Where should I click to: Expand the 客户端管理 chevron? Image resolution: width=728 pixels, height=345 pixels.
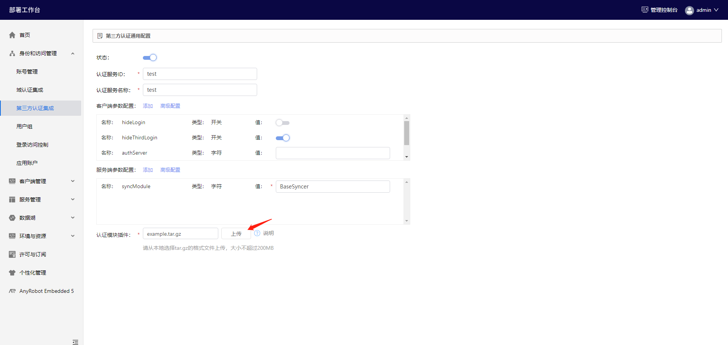click(73, 181)
